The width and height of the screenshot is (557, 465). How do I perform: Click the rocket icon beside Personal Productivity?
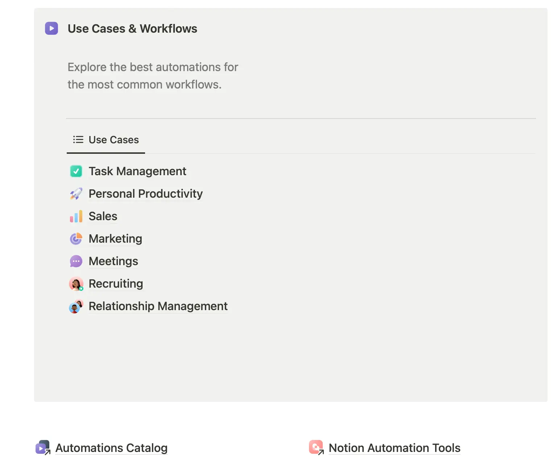(x=76, y=193)
